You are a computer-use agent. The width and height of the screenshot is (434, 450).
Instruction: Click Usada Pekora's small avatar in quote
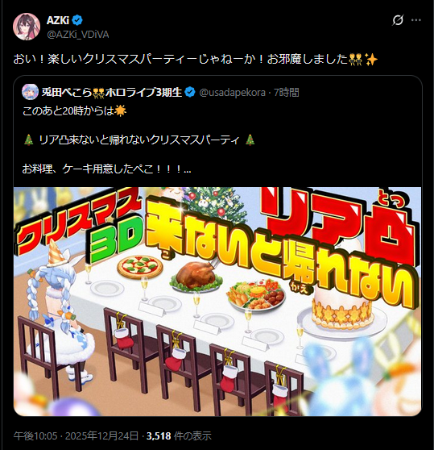pos(30,92)
